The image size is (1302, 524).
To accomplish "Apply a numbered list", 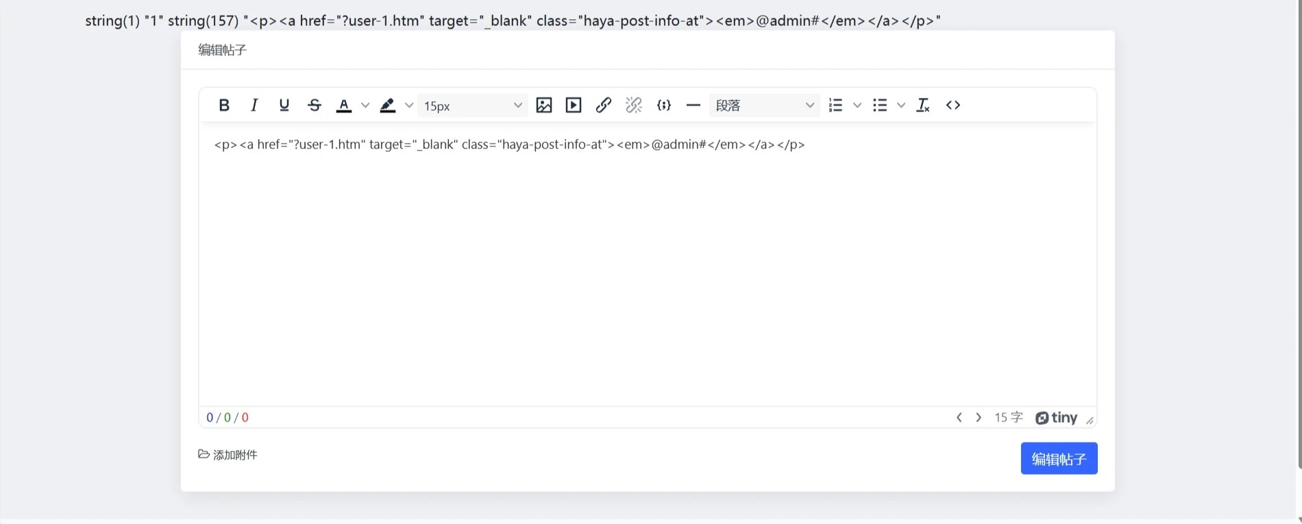I will (x=835, y=105).
